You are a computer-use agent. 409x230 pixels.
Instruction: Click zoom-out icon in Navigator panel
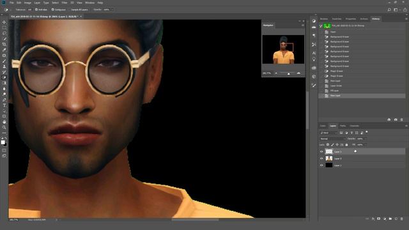point(276,73)
